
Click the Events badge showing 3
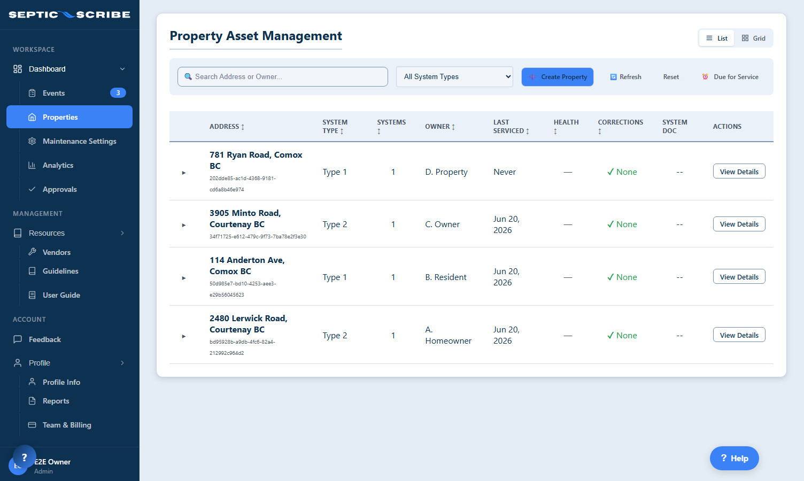[x=118, y=93]
